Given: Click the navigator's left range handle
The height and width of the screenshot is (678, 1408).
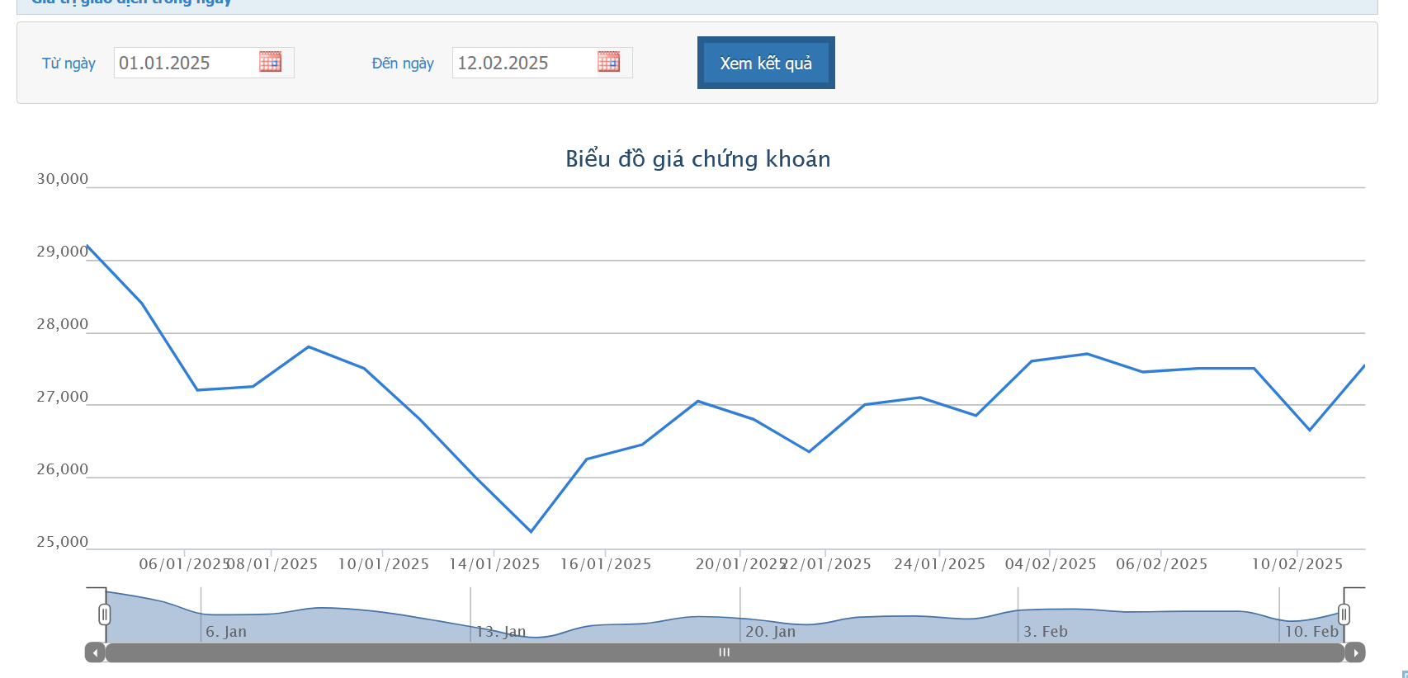Looking at the screenshot, I should [x=105, y=614].
